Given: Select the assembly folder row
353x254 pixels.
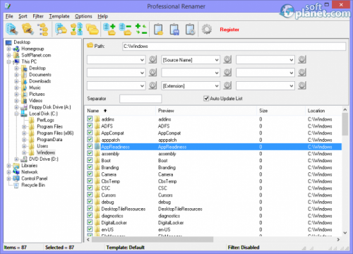Looking at the screenshot, I should coord(214,154).
